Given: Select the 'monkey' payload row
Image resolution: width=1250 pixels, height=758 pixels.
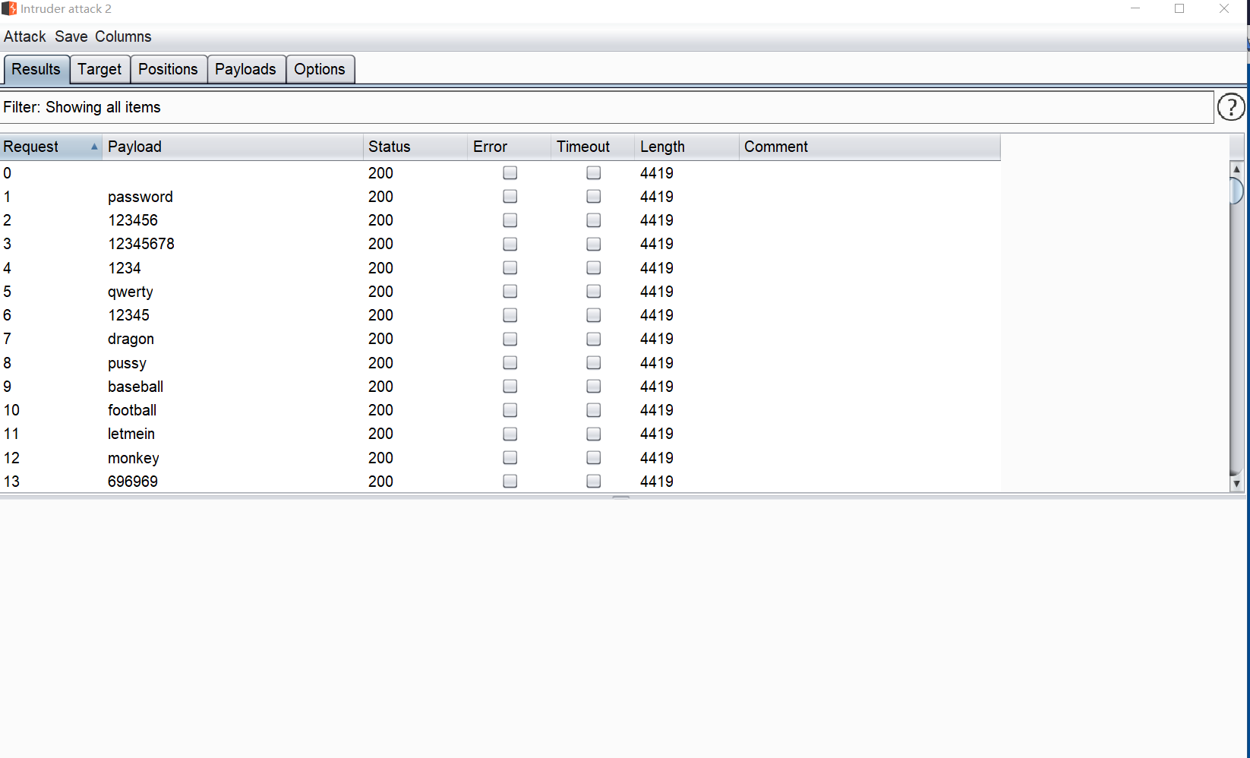Looking at the screenshot, I should [500, 458].
